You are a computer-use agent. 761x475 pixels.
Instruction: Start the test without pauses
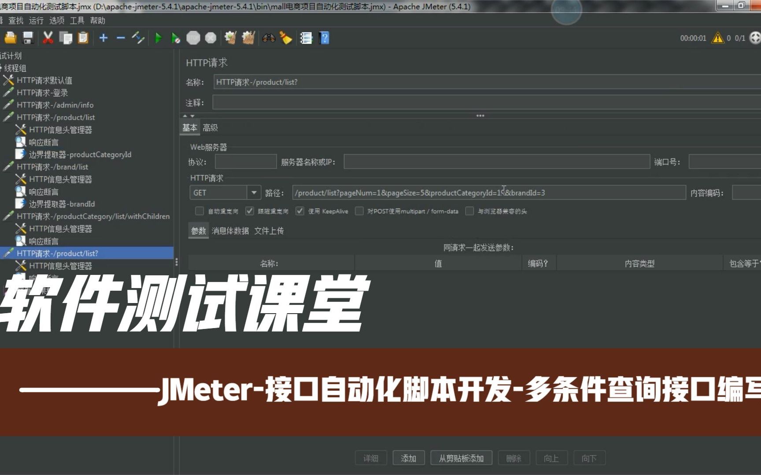click(x=176, y=38)
